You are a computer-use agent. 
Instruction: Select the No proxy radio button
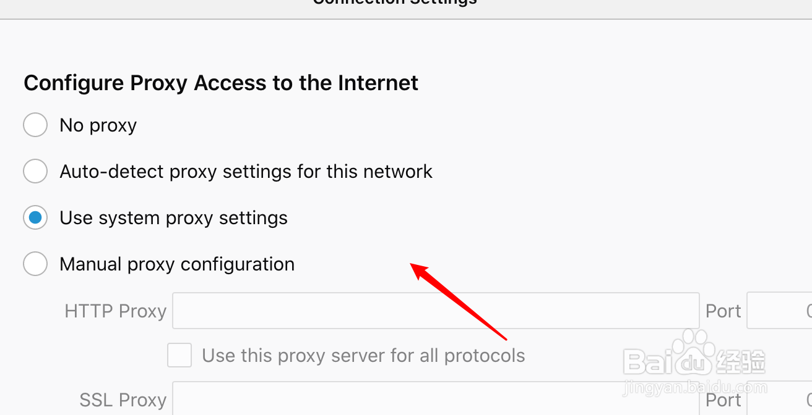(35, 125)
